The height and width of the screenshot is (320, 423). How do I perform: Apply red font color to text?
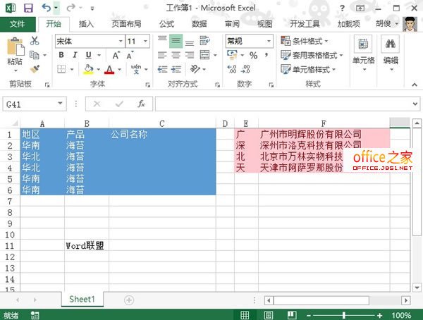pos(109,69)
